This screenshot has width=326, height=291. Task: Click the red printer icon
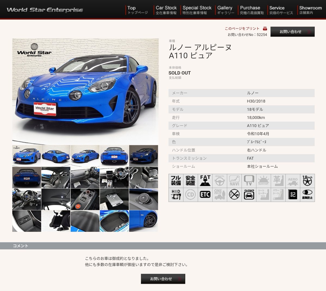[265, 29]
